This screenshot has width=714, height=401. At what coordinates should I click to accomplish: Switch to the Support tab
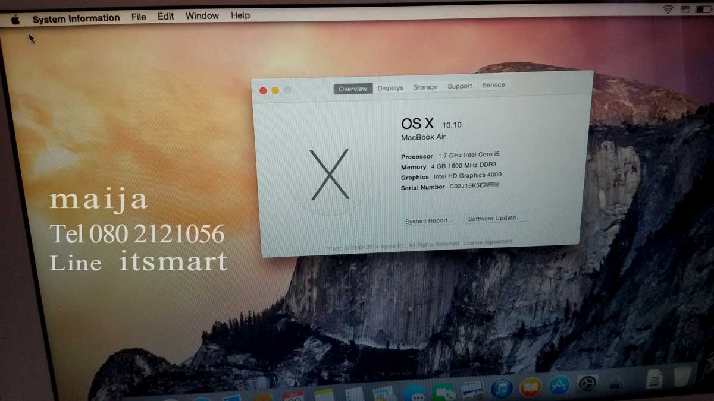click(x=460, y=86)
